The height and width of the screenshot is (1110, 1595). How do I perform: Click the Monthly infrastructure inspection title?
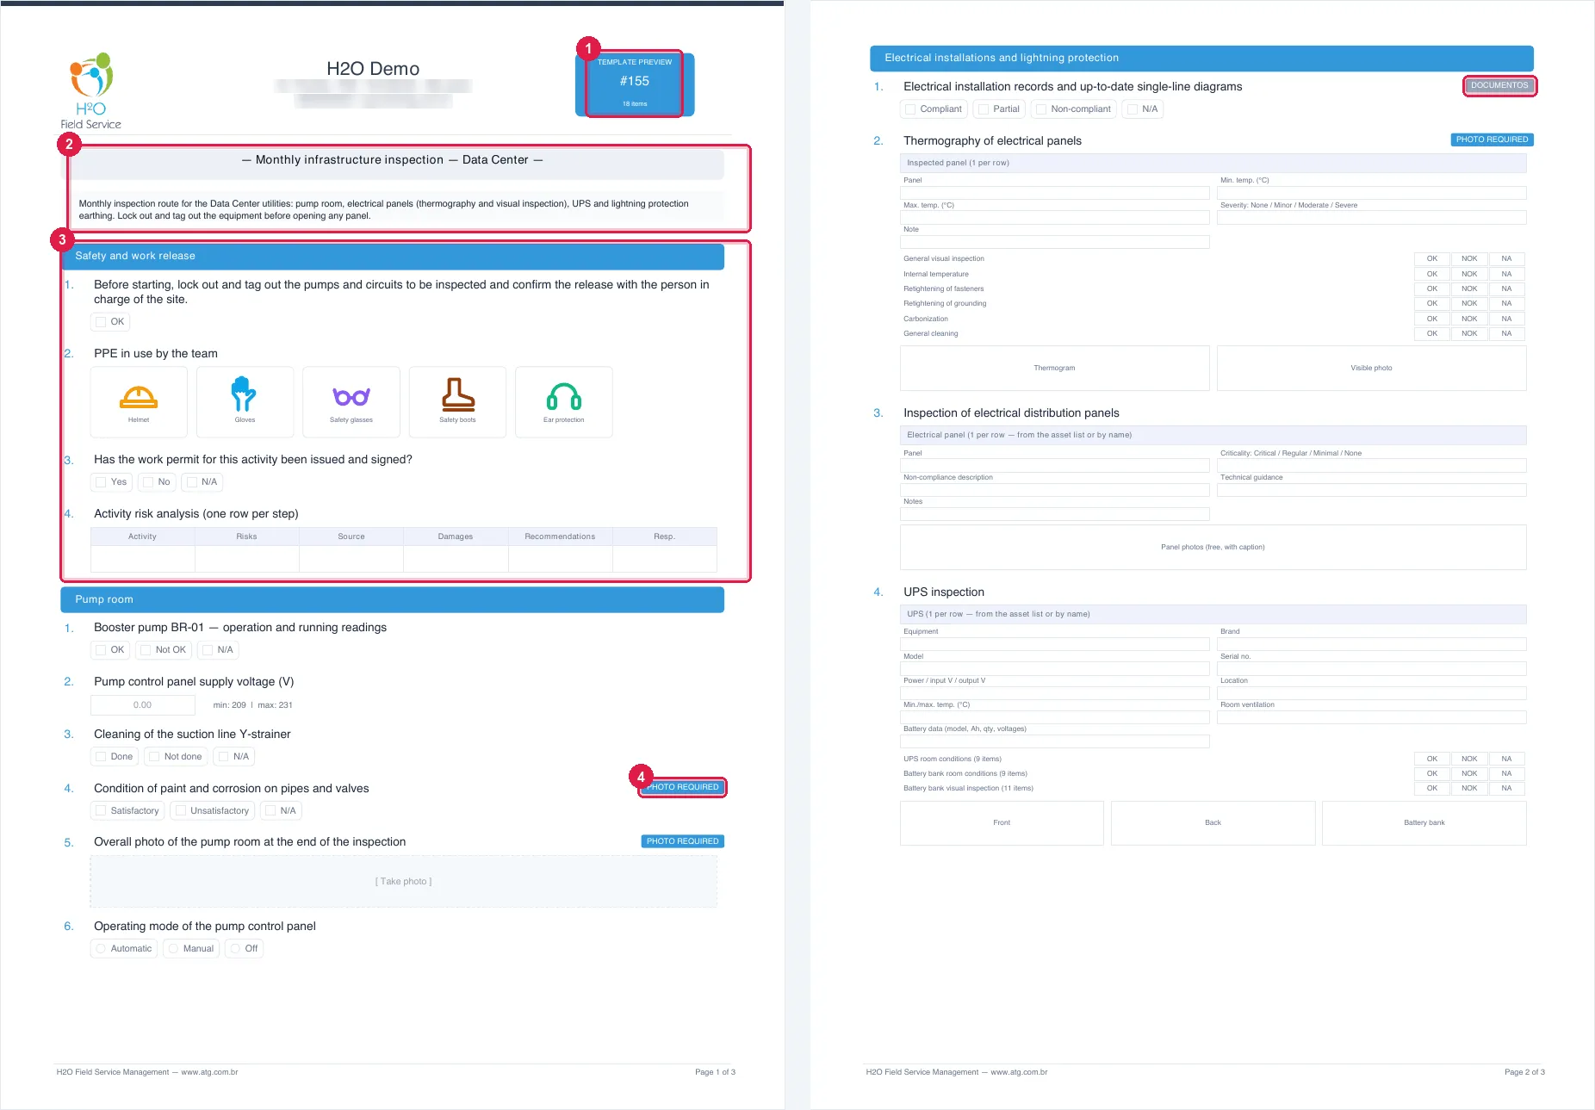(392, 160)
